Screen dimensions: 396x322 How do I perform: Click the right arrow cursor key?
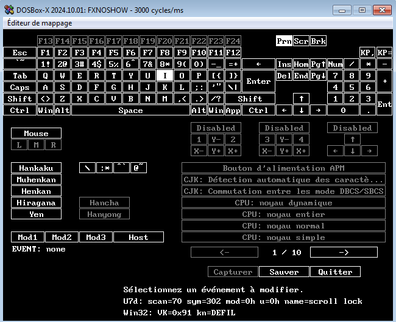pyautogui.click(x=318, y=111)
